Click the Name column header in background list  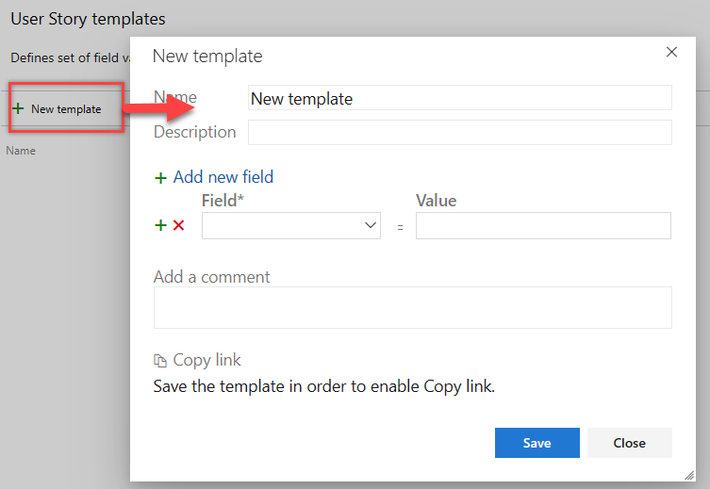[x=21, y=151]
